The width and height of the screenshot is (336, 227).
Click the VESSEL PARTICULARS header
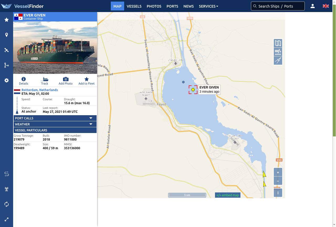click(x=55, y=130)
